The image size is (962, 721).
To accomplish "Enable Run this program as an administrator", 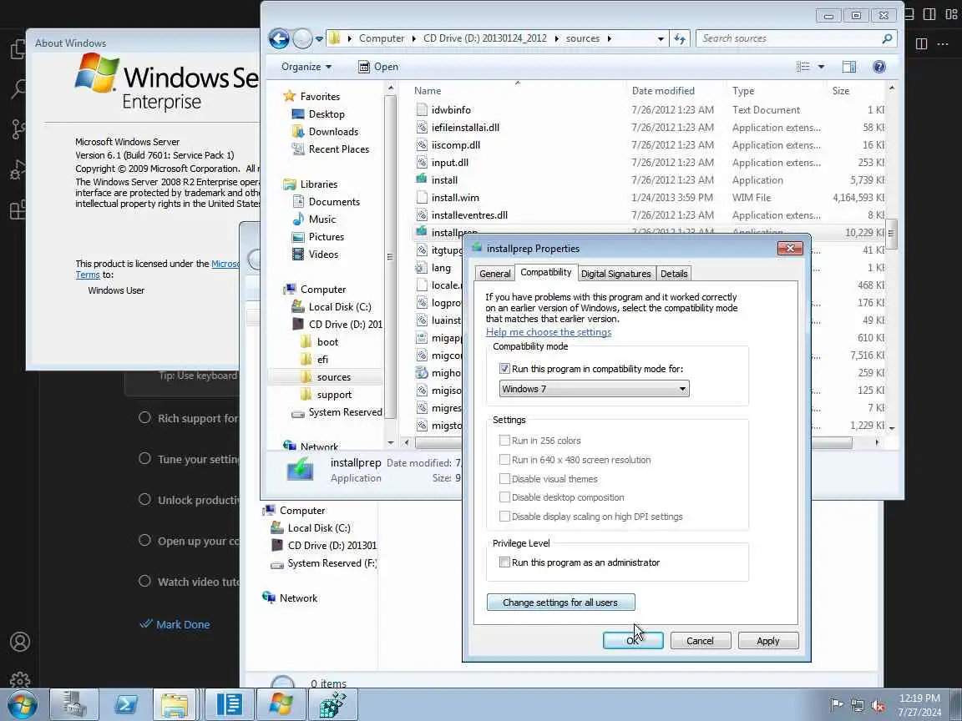I will (504, 562).
